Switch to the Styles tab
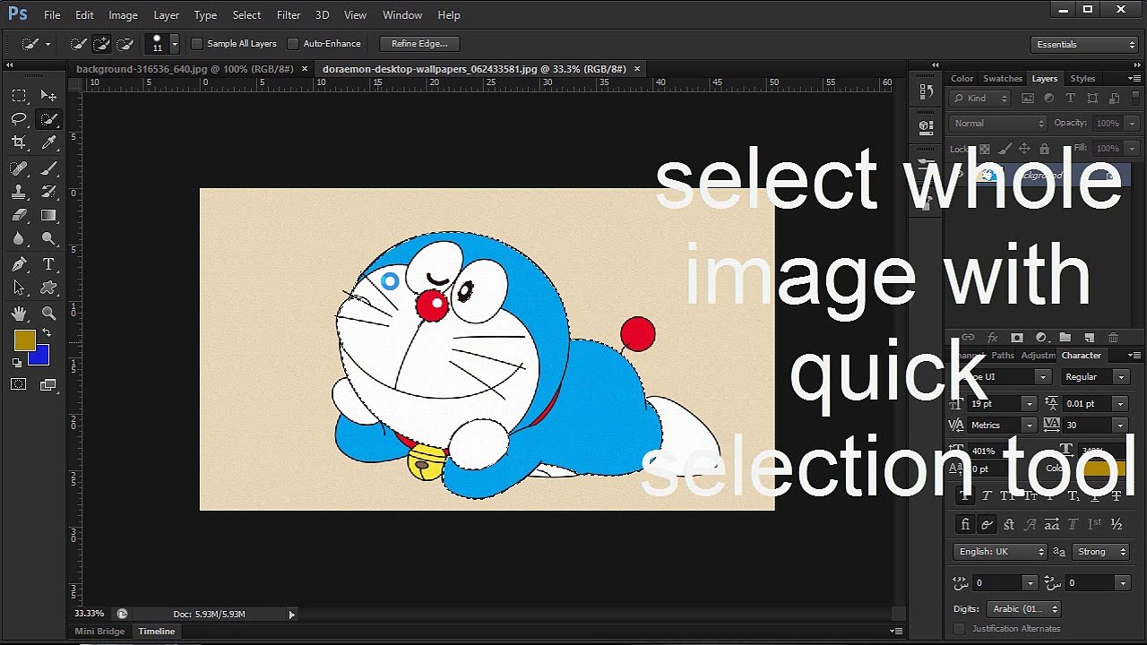The height and width of the screenshot is (645, 1147). point(1082,79)
